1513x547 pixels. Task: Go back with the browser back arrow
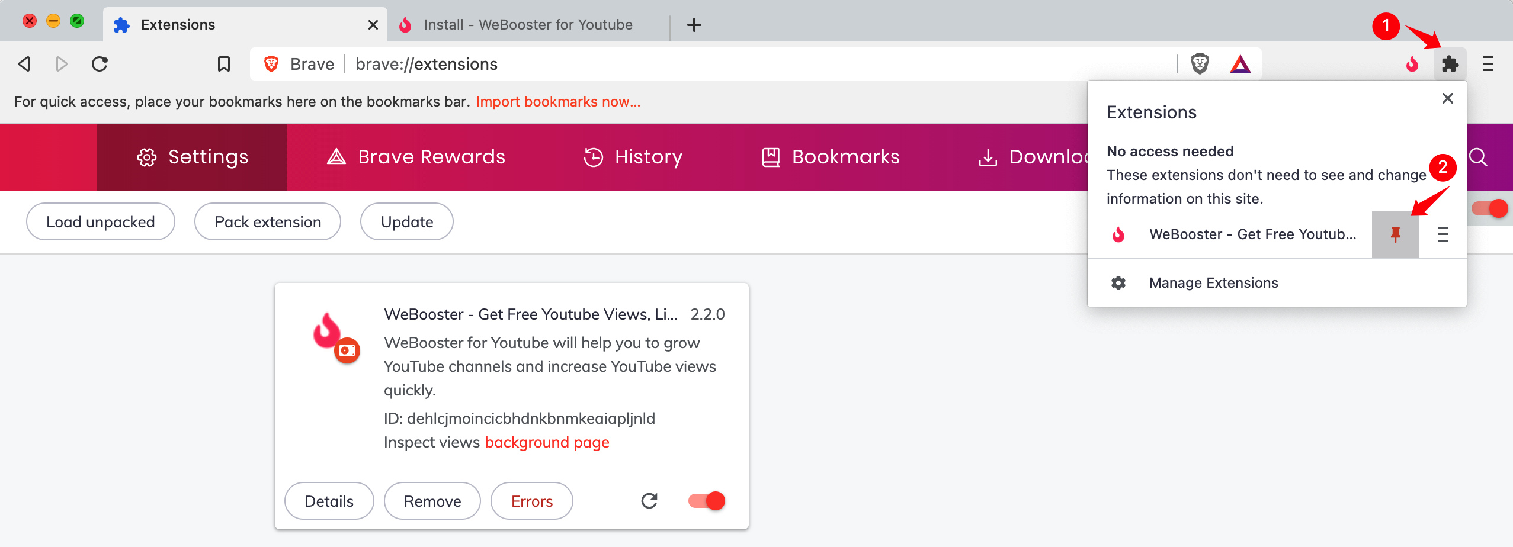(24, 64)
